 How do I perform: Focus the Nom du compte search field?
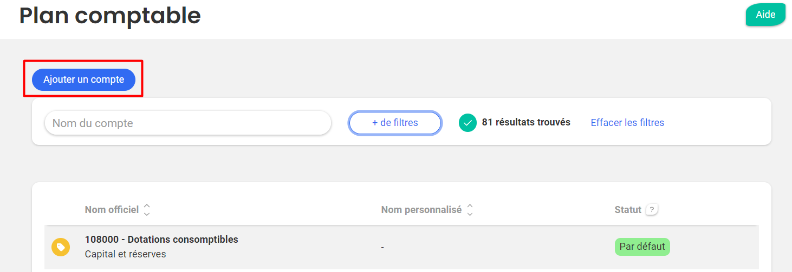click(x=187, y=123)
